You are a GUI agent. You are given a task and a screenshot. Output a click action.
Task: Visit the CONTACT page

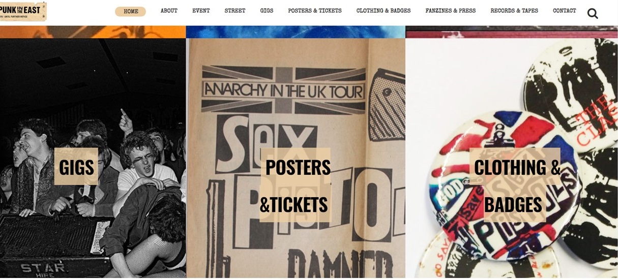coord(565,11)
